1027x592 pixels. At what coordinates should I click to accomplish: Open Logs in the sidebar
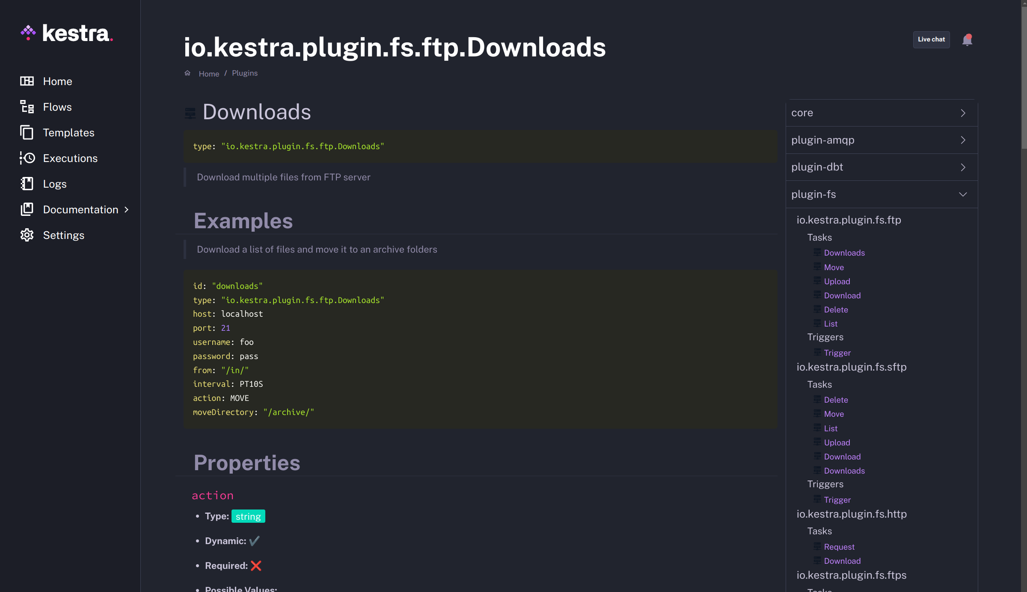[55, 184]
